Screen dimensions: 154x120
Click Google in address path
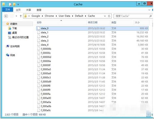[36, 16]
